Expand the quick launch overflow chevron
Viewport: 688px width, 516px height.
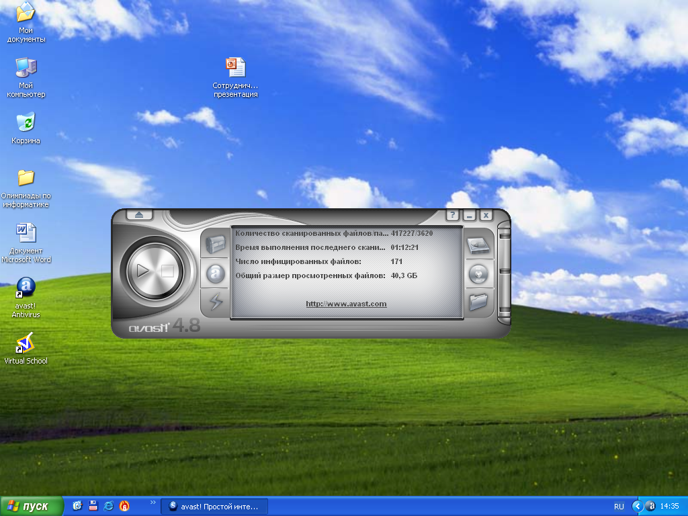pos(153,503)
